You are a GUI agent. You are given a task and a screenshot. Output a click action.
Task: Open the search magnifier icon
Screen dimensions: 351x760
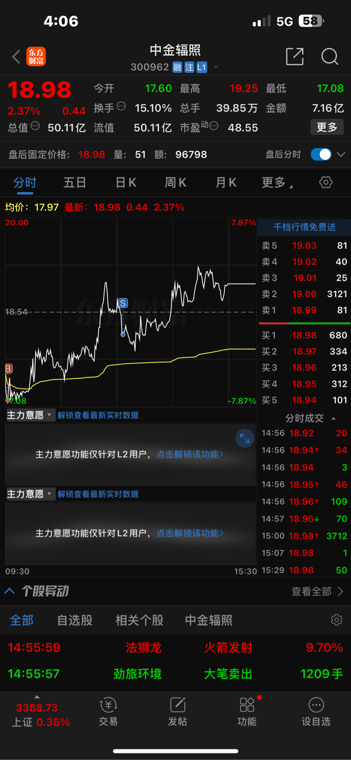pos(330,57)
